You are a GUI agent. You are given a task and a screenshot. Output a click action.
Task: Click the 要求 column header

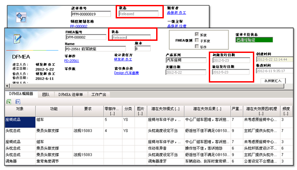pyautogui.click(x=88, y=111)
